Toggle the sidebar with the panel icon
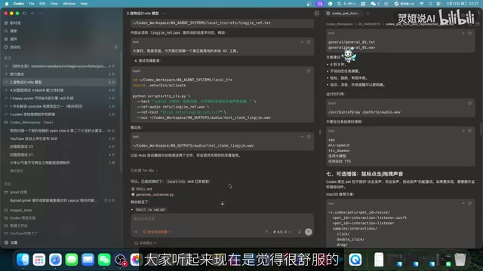The width and height of the screenshot is (483, 271). pyautogui.click(x=25, y=14)
